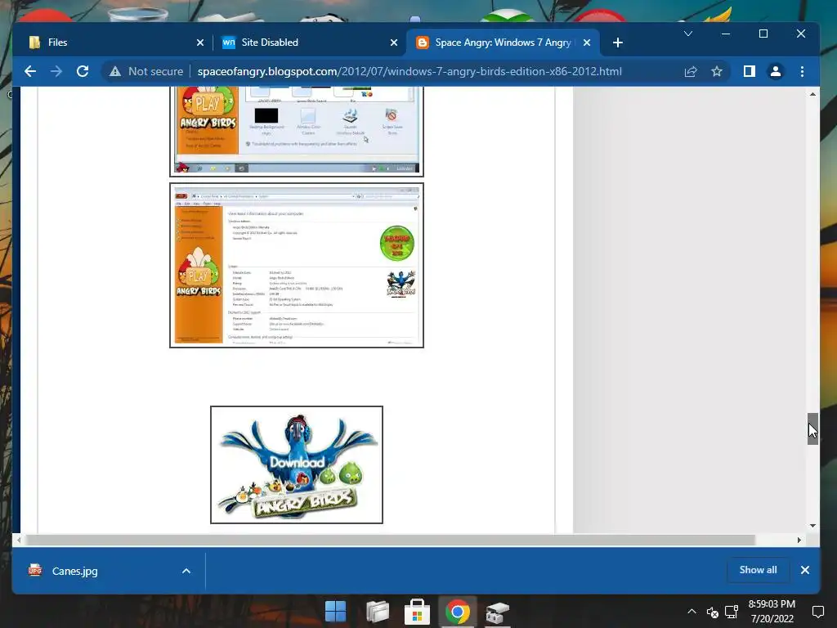Click the vertical scrollbar thumb
This screenshot has height=628, width=837.
pyautogui.click(x=812, y=428)
